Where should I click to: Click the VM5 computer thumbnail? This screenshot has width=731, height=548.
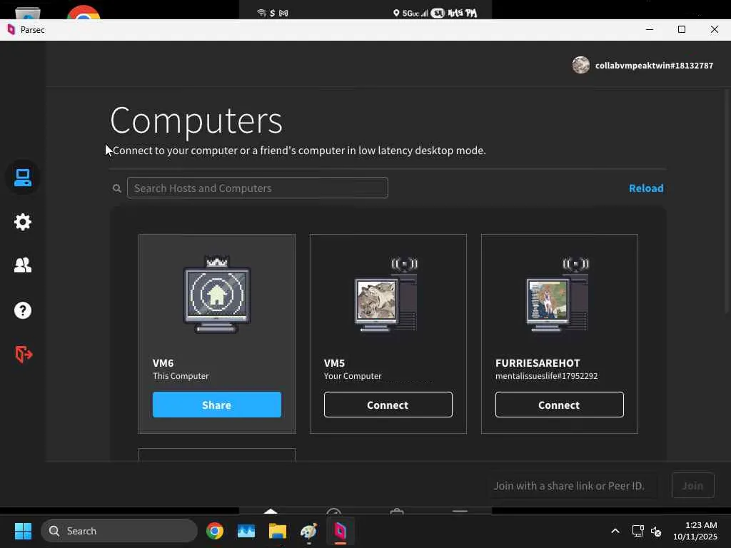tap(385, 295)
